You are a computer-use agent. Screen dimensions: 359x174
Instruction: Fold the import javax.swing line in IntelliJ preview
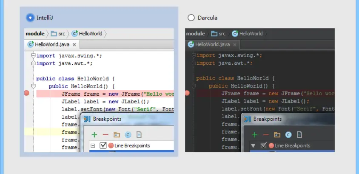point(34,55)
